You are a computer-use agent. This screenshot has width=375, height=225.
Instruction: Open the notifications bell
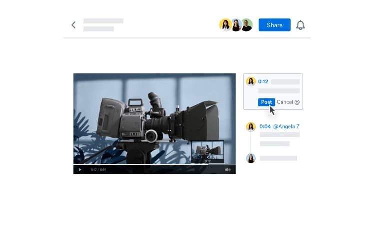click(x=300, y=25)
